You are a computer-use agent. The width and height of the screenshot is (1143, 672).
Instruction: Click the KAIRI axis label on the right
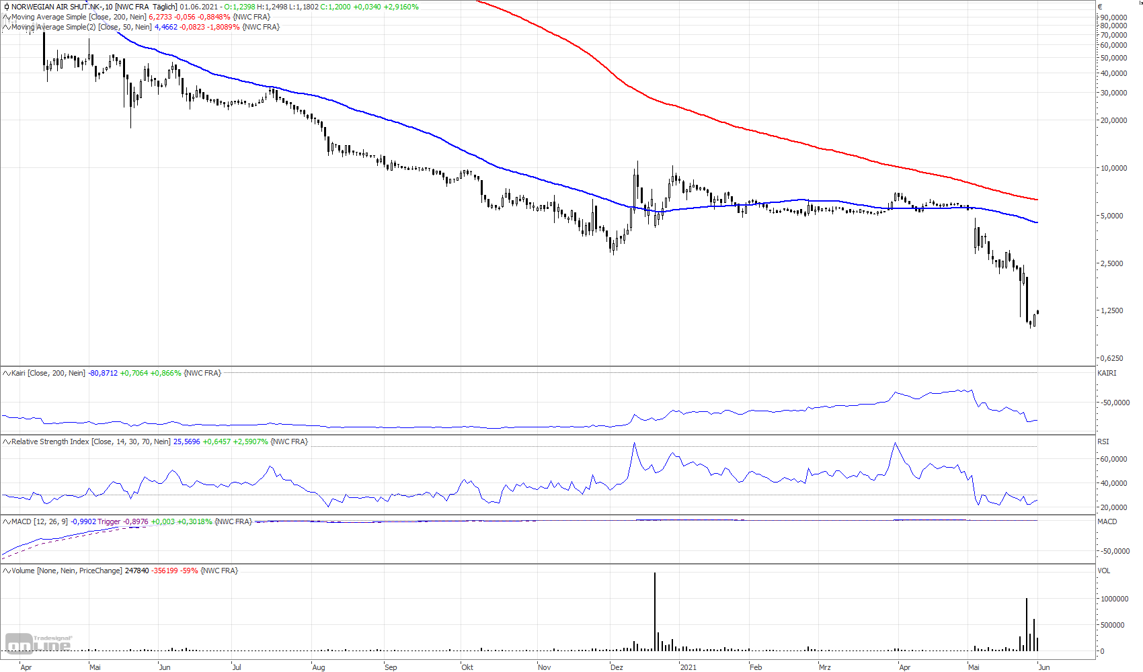(x=1107, y=373)
